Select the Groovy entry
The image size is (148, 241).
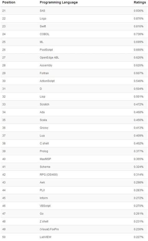44,128
